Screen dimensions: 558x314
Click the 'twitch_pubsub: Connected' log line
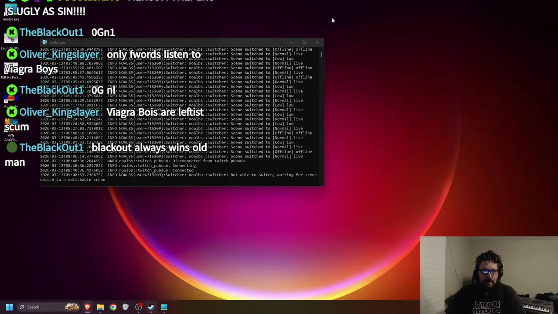117,170
